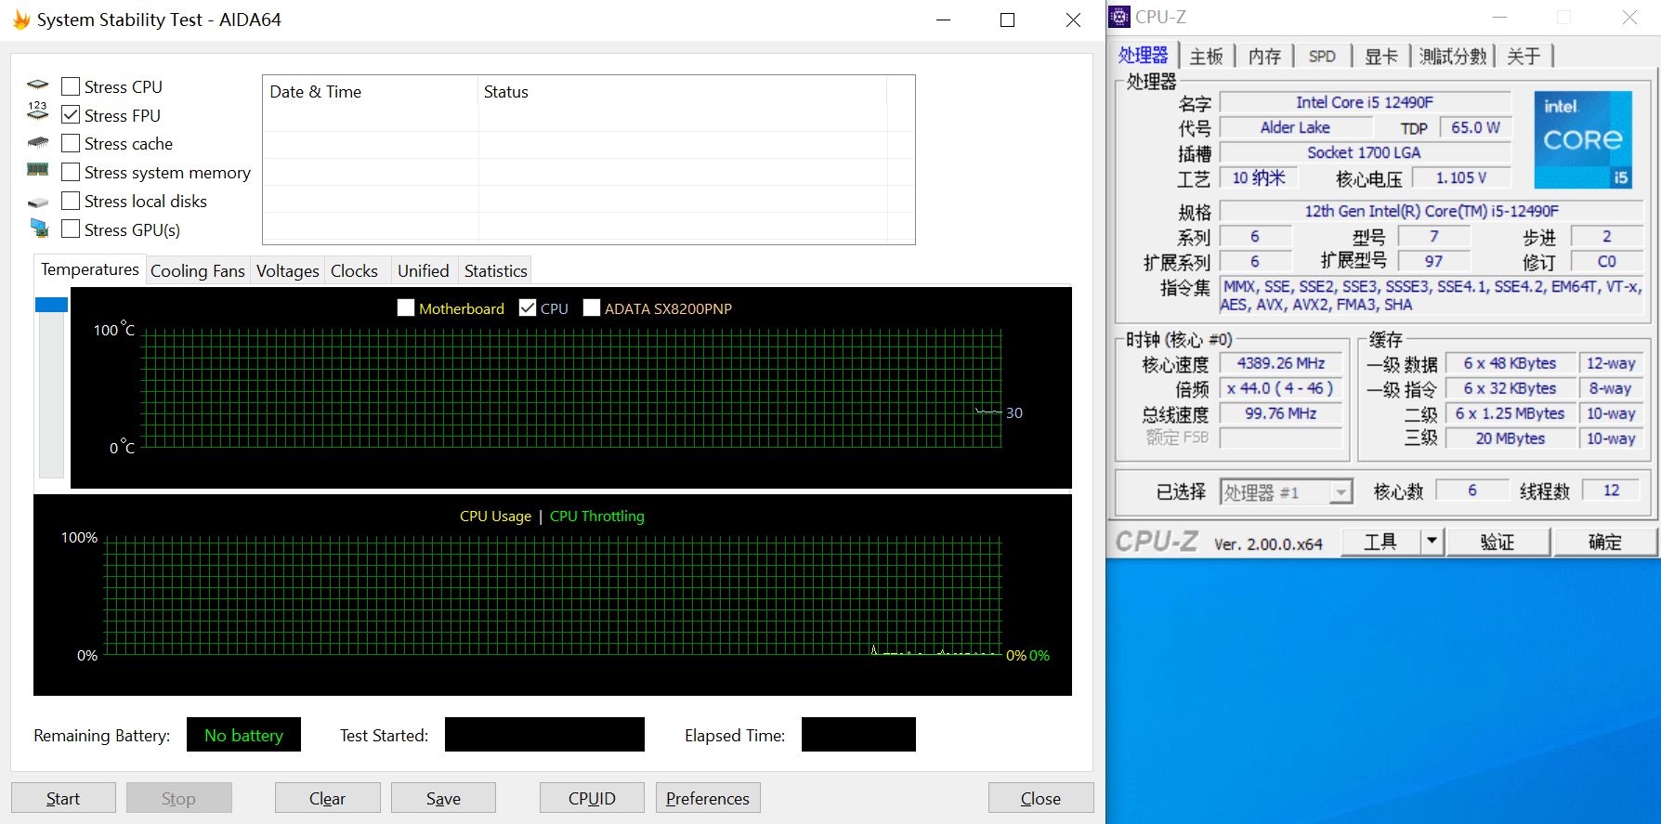1661x824 pixels.
Task: Check the Stress local disks option
Action: click(71, 201)
